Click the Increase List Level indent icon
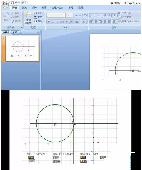 click(x=109, y=15)
